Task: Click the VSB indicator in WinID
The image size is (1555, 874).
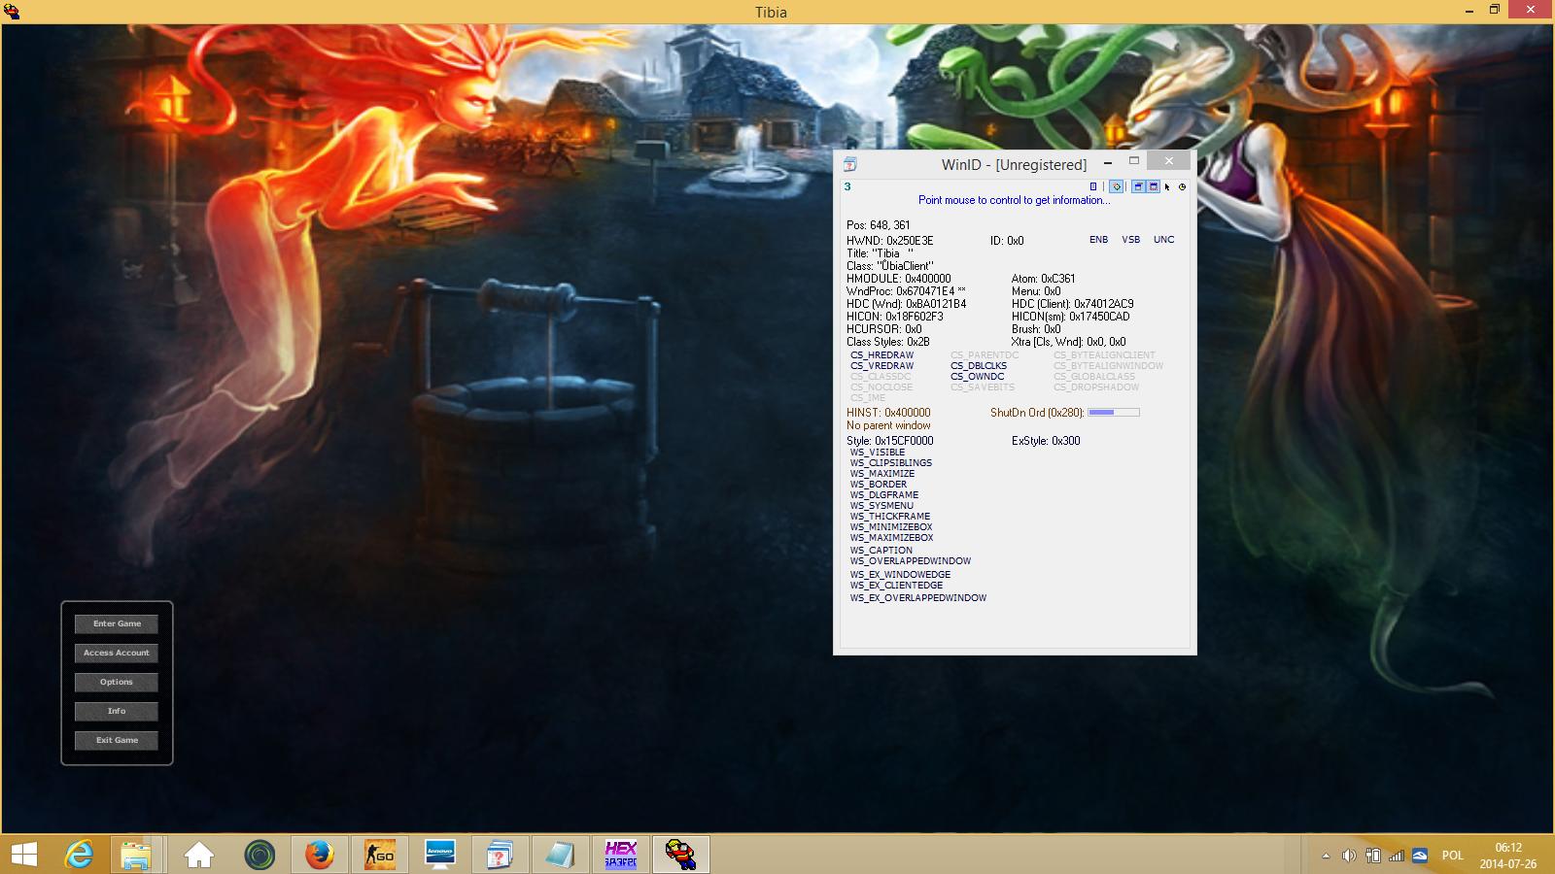Action: pyautogui.click(x=1131, y=240)
